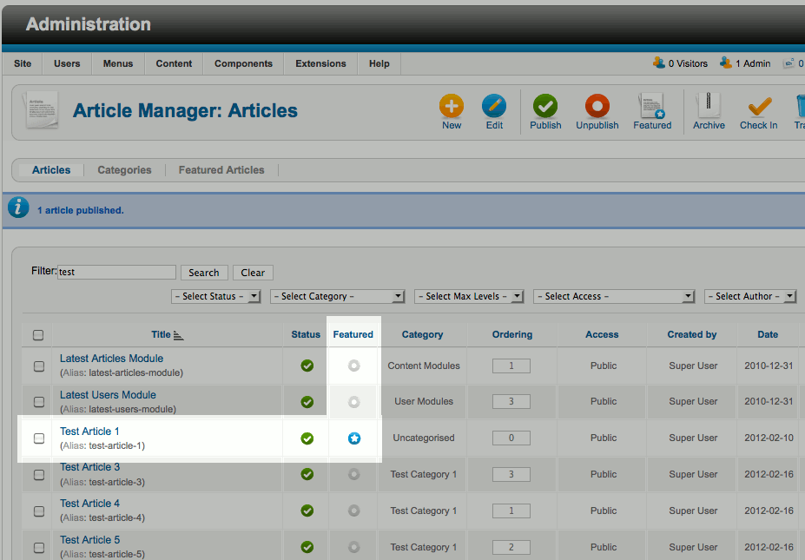
Task: Click the green Publish toolbar icon
Action: (545, 107)
